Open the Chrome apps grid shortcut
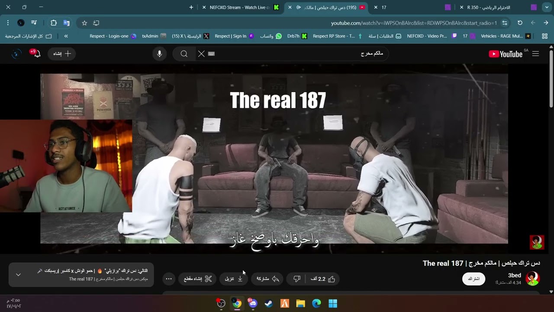Viewport: 554px width, 312px height. click(x=544, y=36)
